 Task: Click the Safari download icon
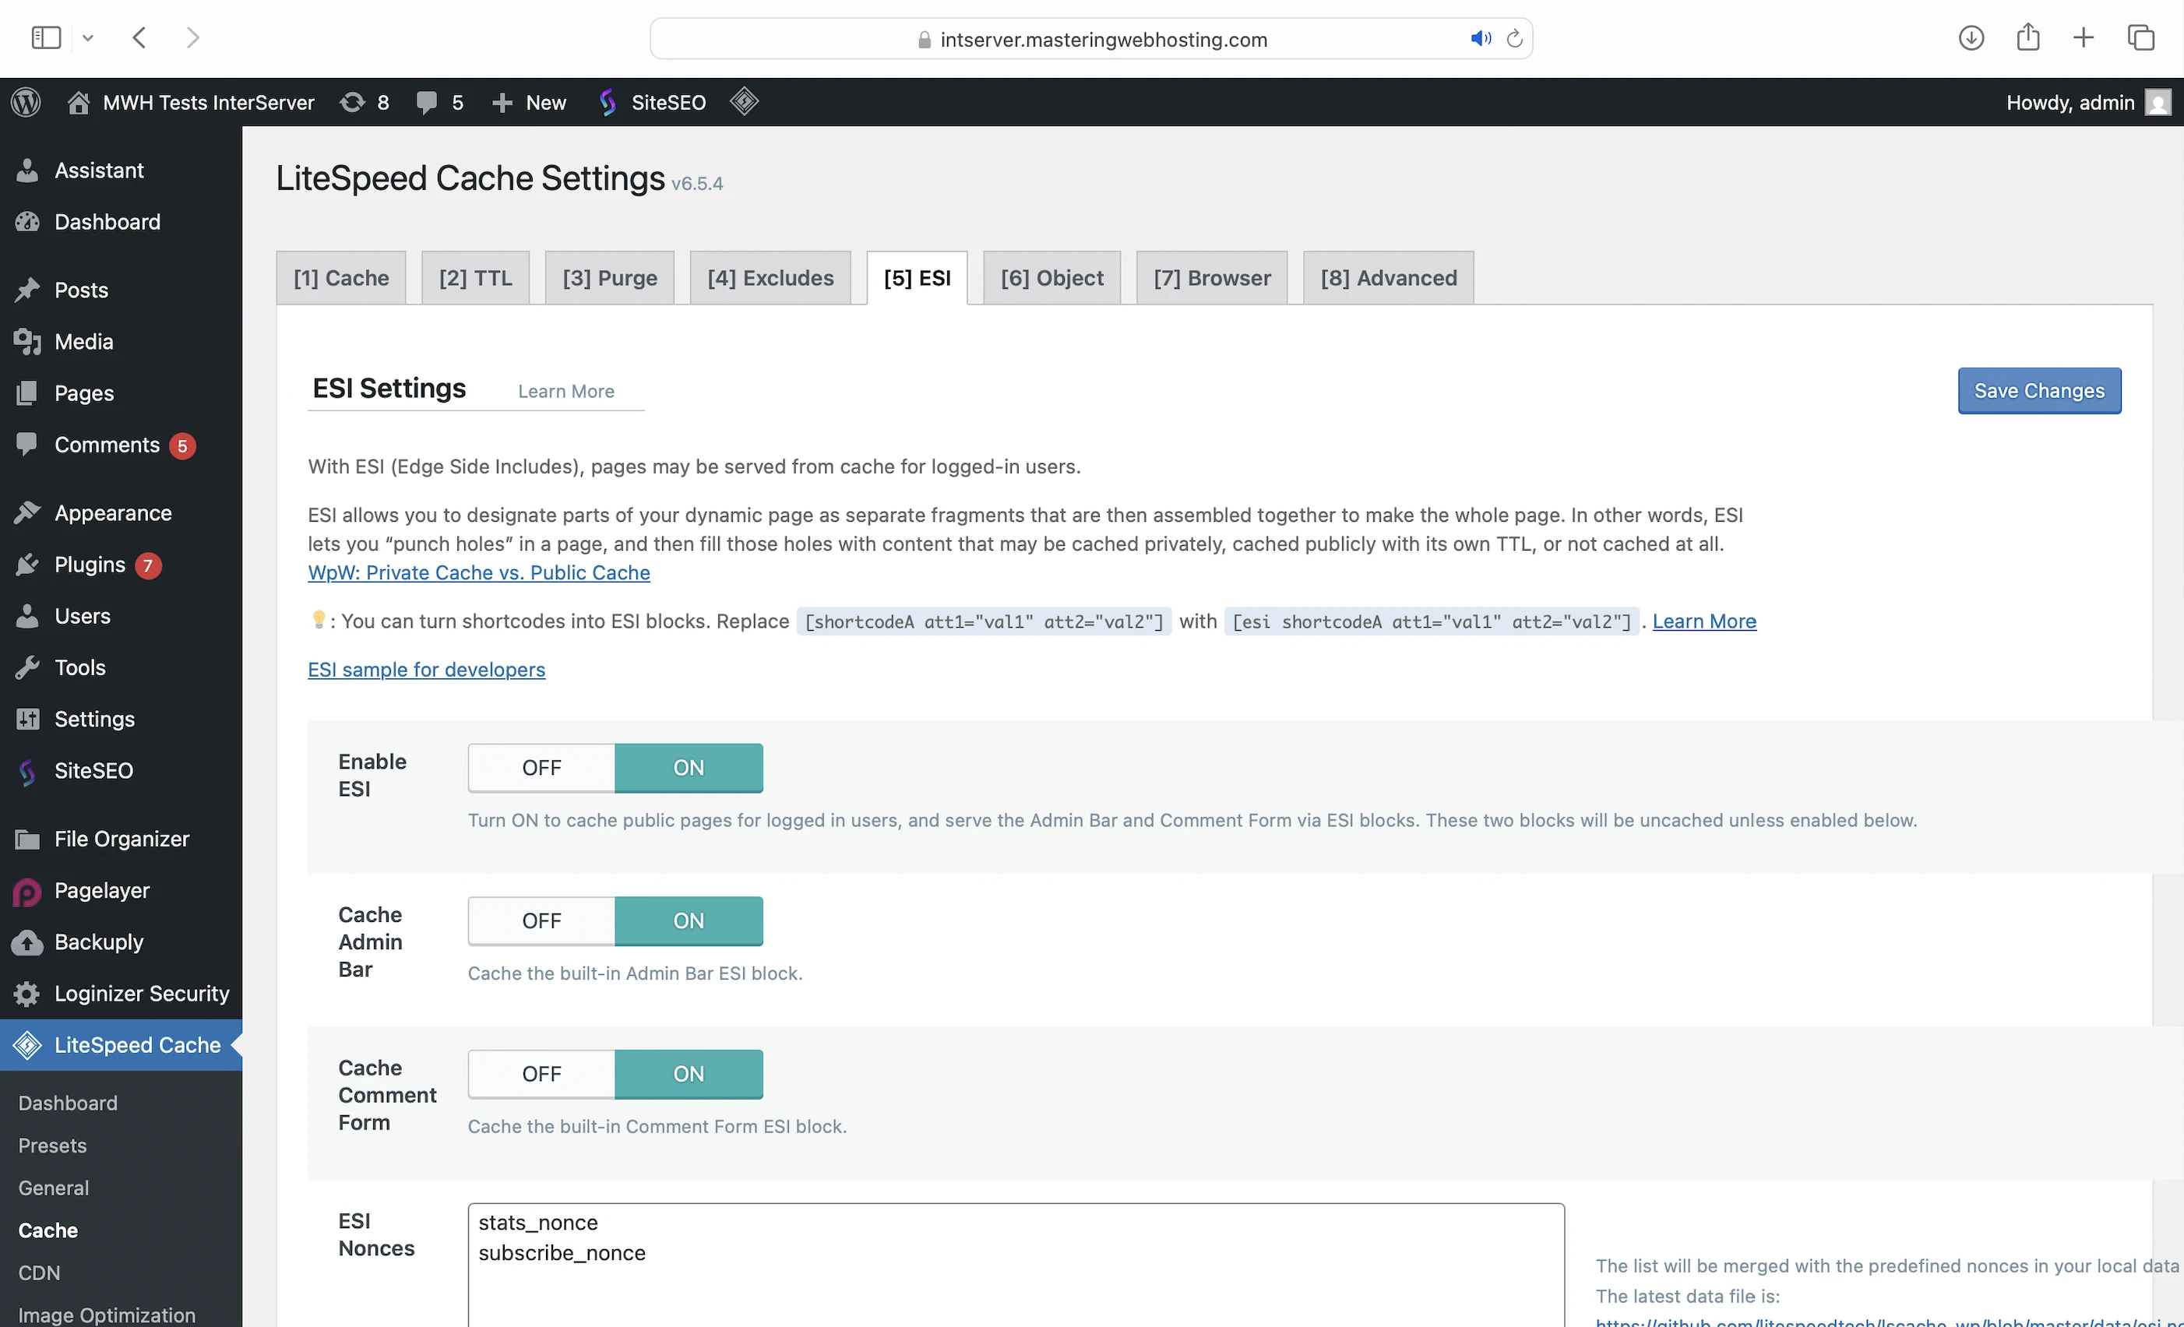click(1971, 38)
